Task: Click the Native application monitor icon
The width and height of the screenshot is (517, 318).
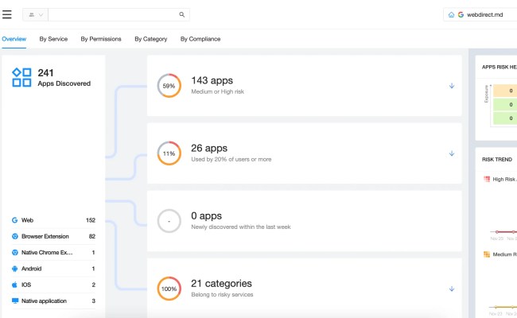Action: (x=15, y=301)
